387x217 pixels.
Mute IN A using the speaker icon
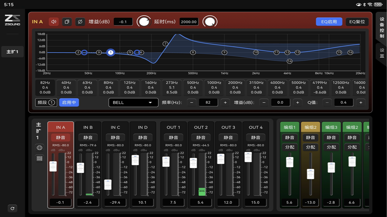point(54,22)
